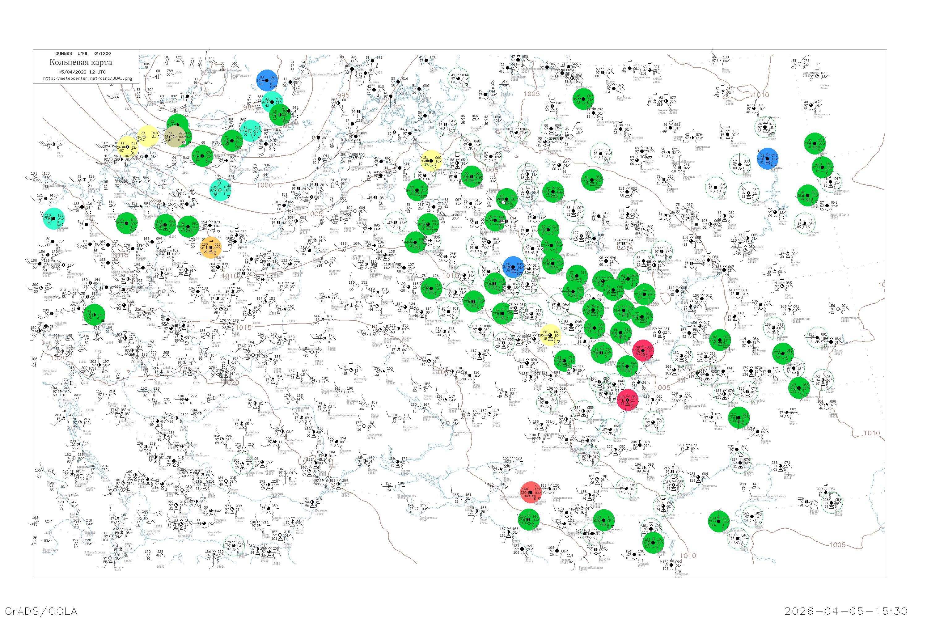Select the 1000 isobar label near Sweden
Image resolution: width=927 pixels, height=618 pixels.
(265, 185)
